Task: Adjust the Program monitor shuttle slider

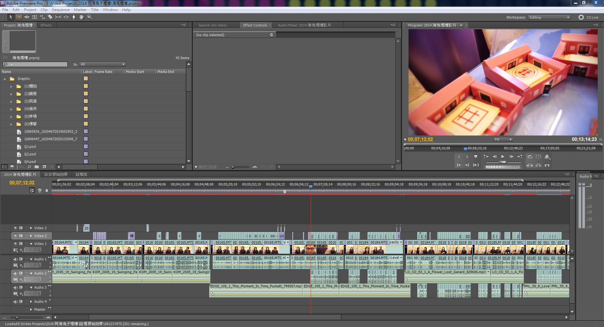Action: tap(503, 162)
